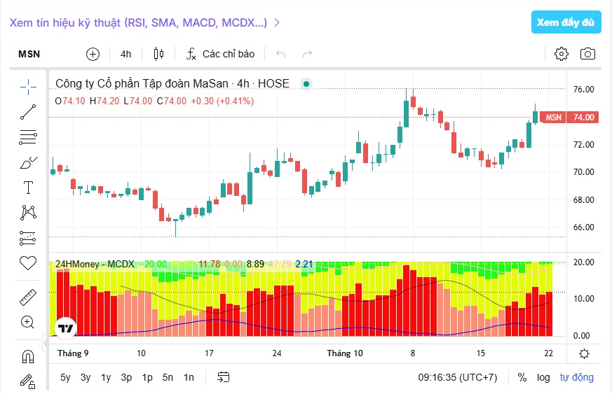Click the TradingView logo
Viewport: 612px width, 394px height.
[65, 328]
